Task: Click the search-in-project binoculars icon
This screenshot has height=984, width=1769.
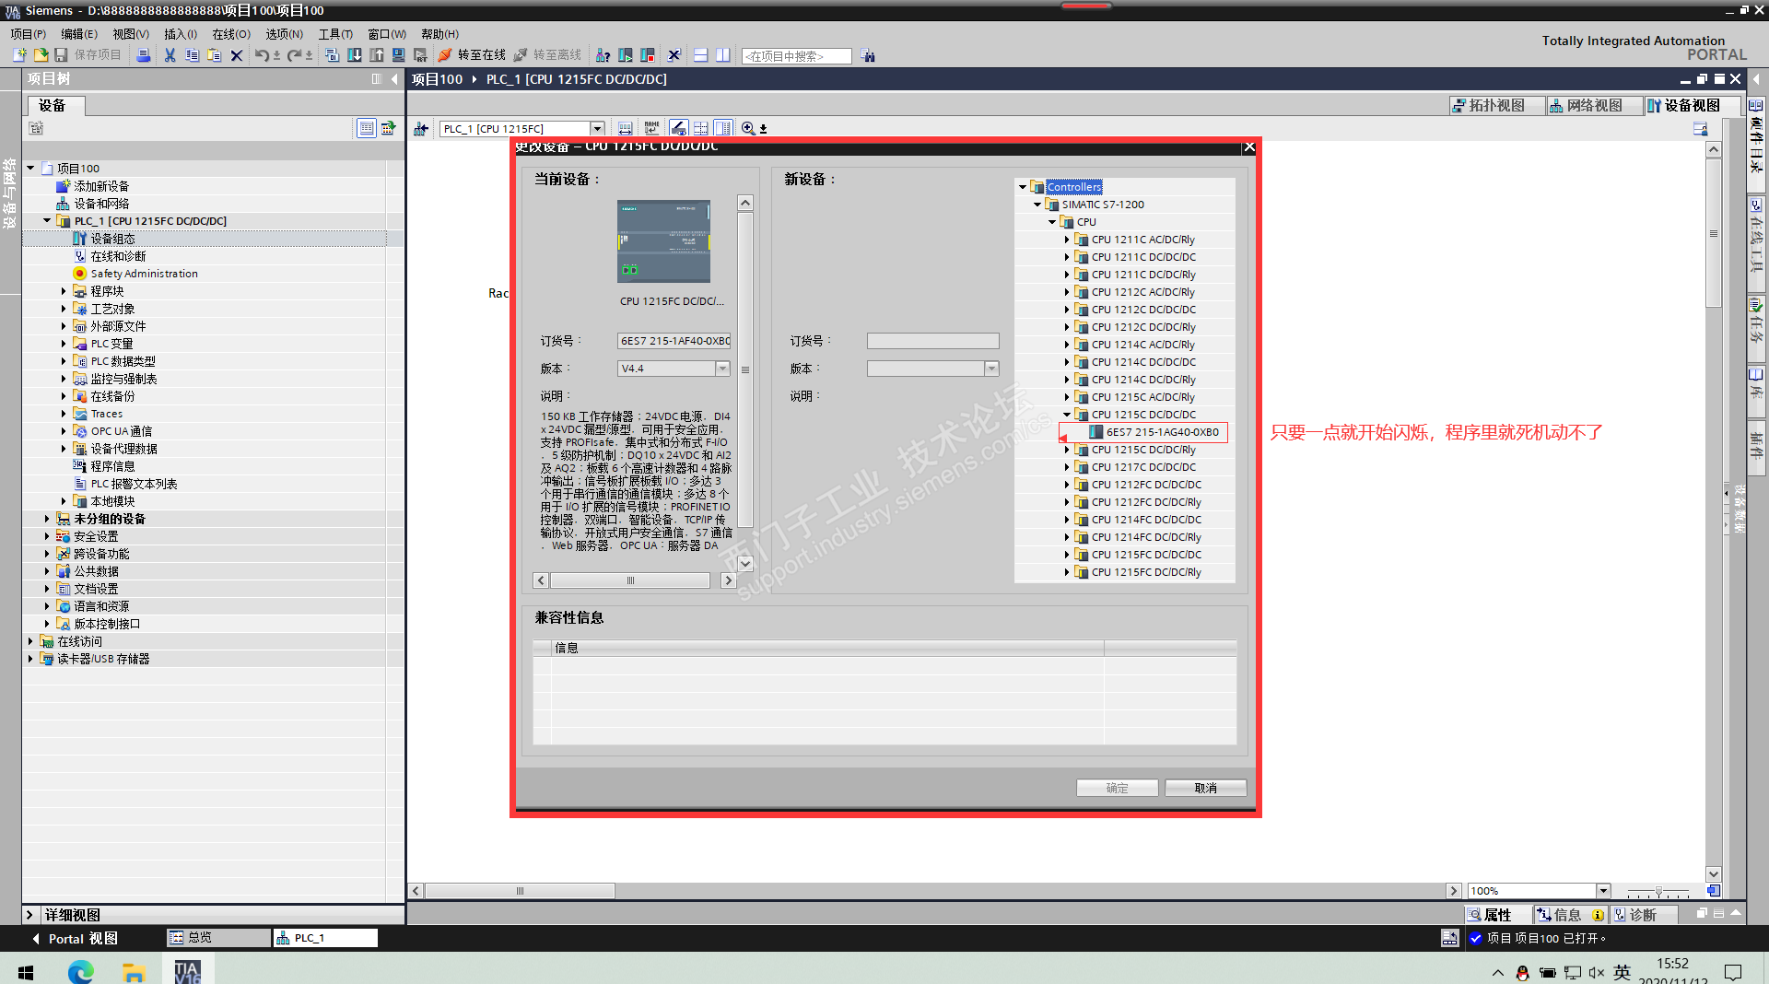Action: point(868,56)
